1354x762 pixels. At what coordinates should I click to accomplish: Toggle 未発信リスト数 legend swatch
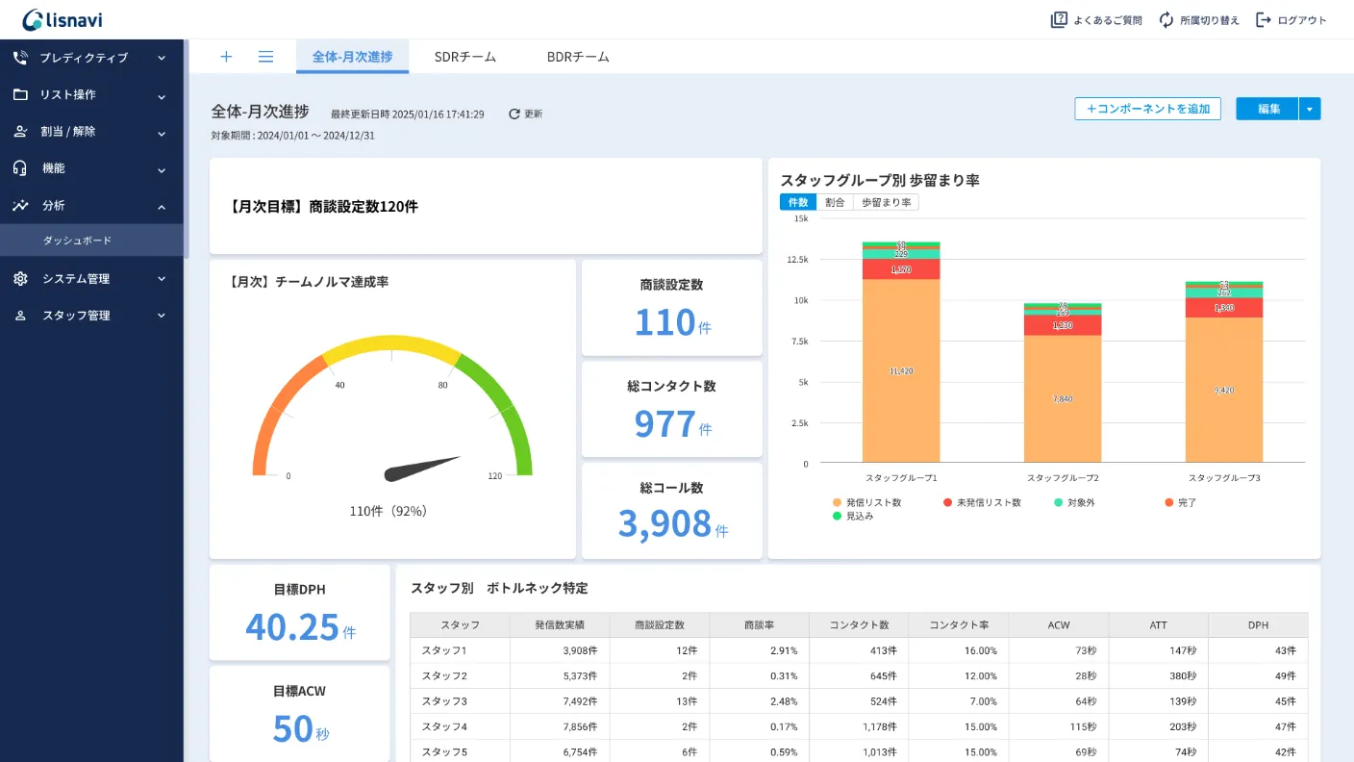click(x=947, y=502)
